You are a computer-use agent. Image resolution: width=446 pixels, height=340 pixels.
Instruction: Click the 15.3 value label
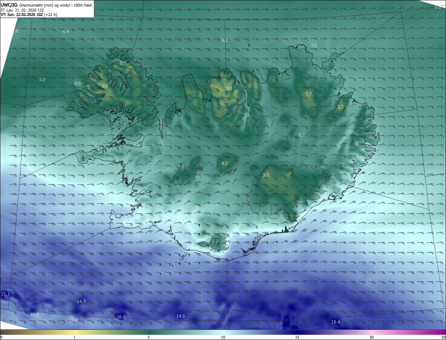coord(6,294)
